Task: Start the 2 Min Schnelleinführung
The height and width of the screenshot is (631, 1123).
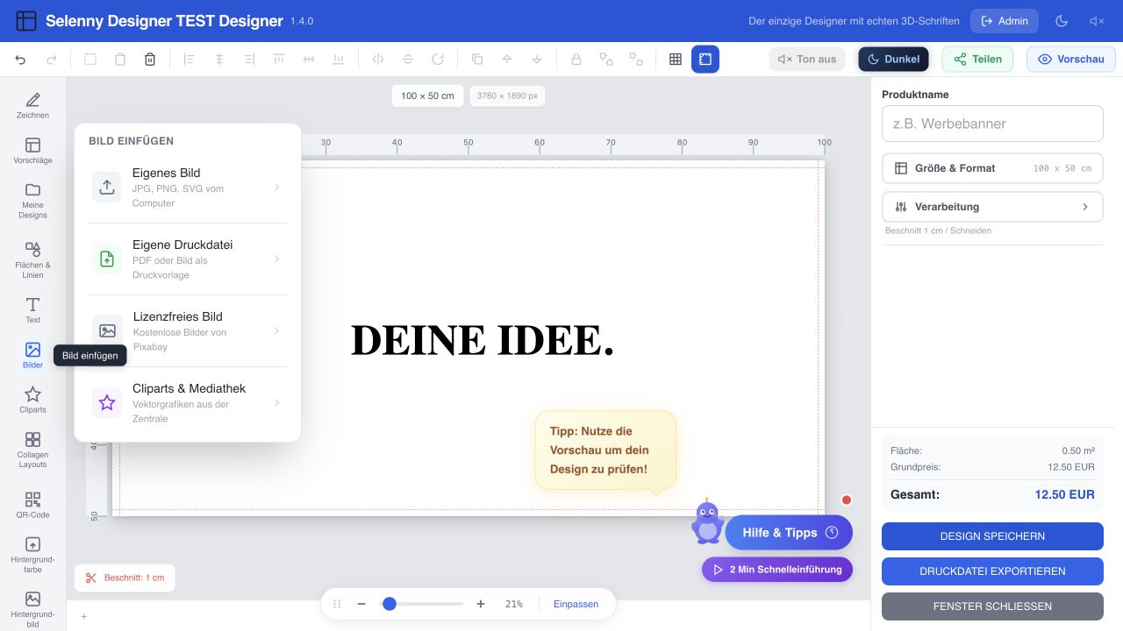Action: tap(777, 570)
